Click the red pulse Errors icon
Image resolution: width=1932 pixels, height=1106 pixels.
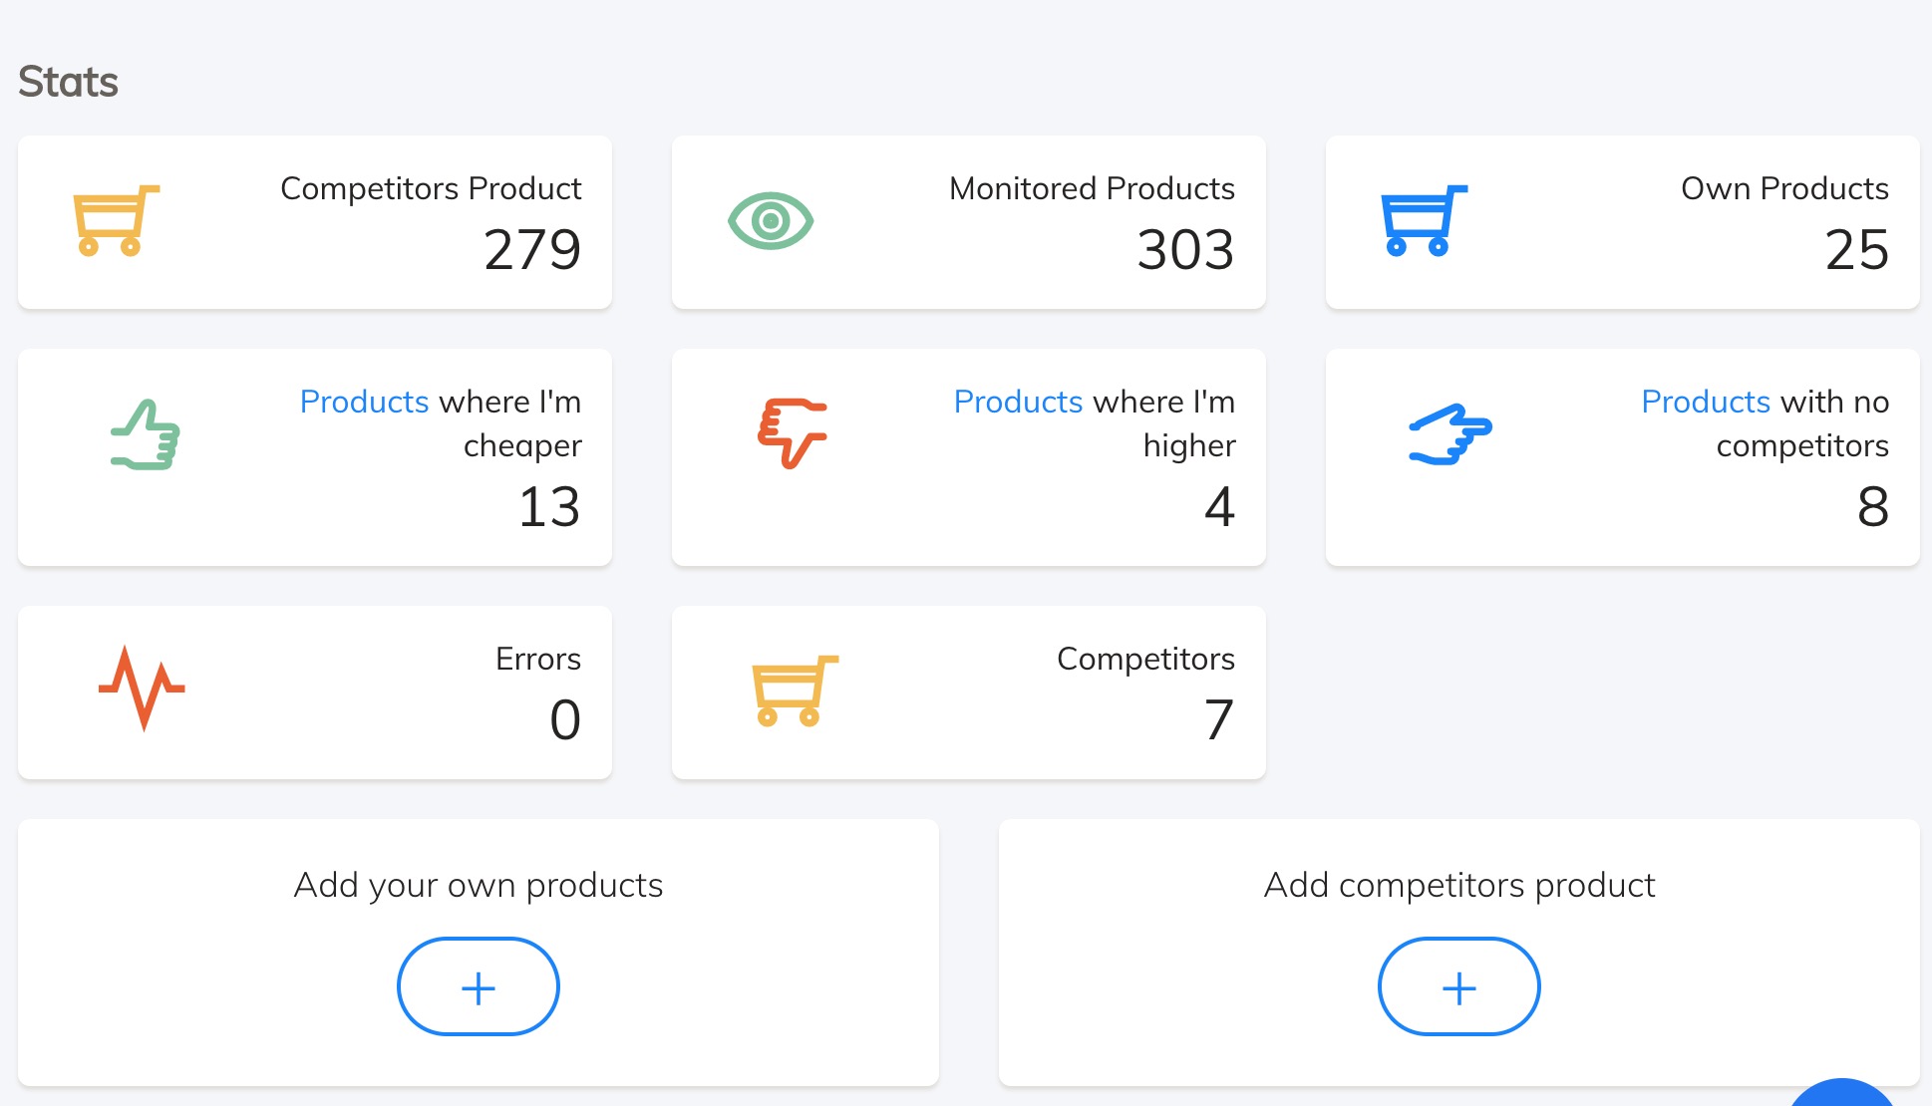pos(142,688)
